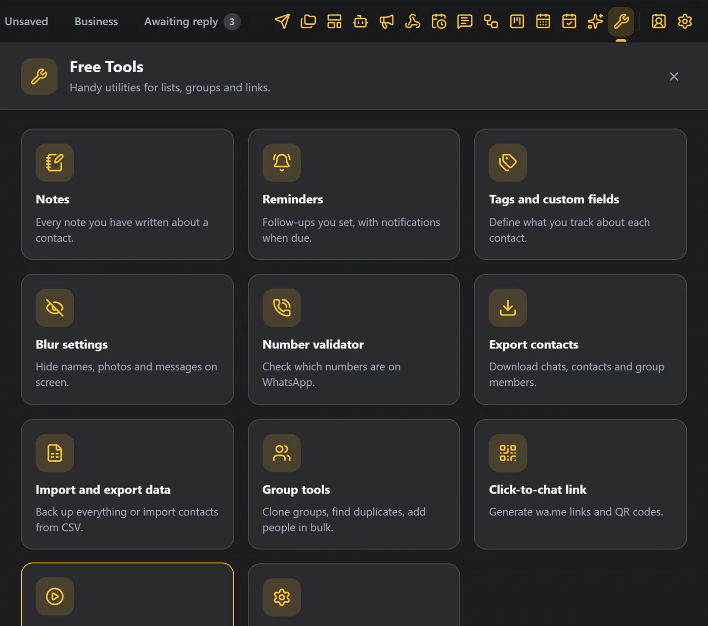Click the calendar grid icon

click(543, 21)
